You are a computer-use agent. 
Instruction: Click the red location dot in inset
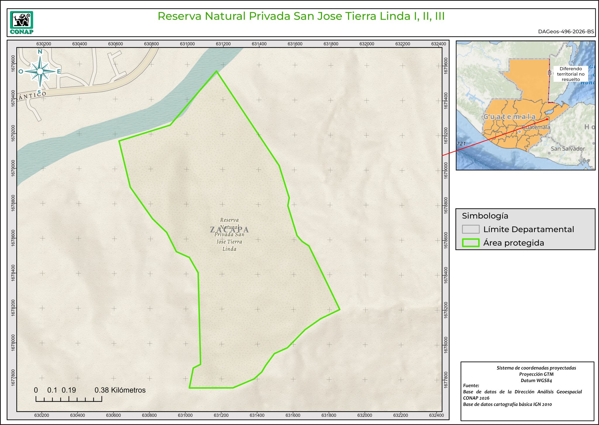coord(547,119)
